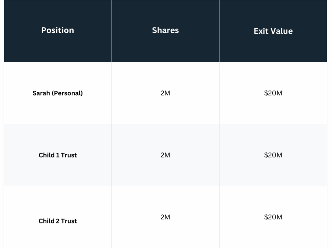Click the Child 1 Trust row label

pyautogui.click(x=58, y=155)
